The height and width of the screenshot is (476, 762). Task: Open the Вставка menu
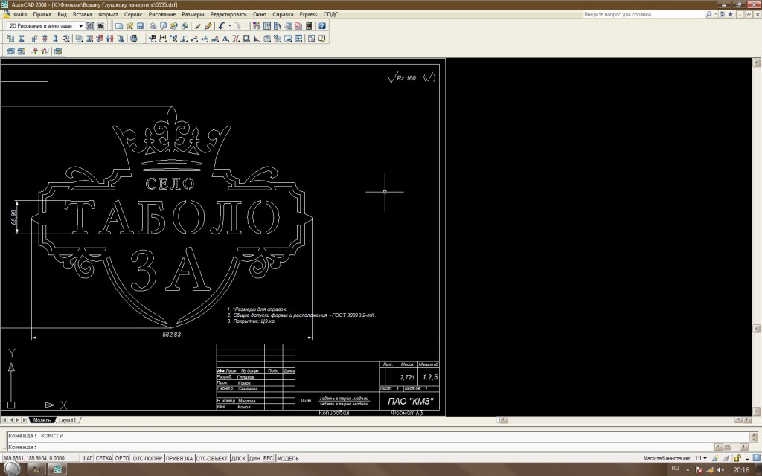[82, 14]
